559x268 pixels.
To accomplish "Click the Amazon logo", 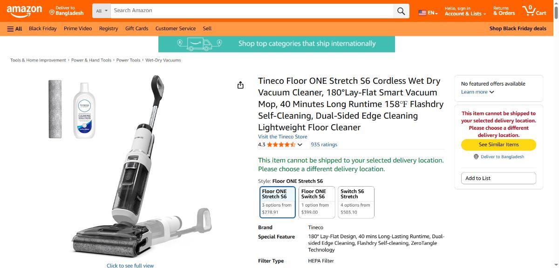I will click(24, 11).
